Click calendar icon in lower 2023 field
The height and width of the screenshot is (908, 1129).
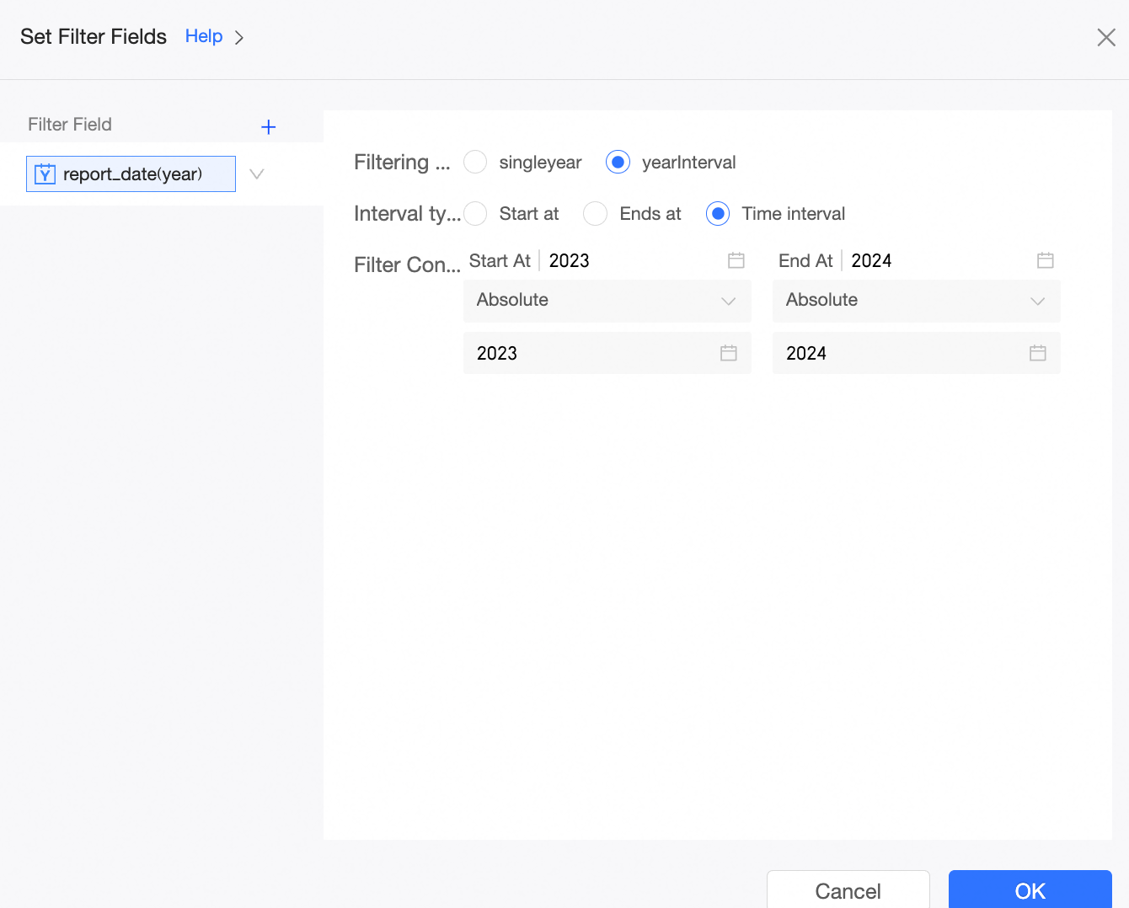pos(729,353)
